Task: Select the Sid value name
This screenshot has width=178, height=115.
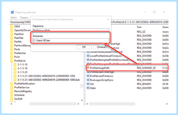Action: [x=92, y=84]
